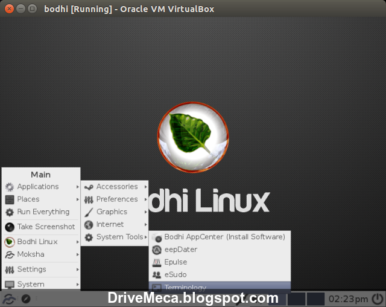The image size is (386, 307).
Task: Click the Moksha start button on the shelf
Action: click(x=9, y=299)
